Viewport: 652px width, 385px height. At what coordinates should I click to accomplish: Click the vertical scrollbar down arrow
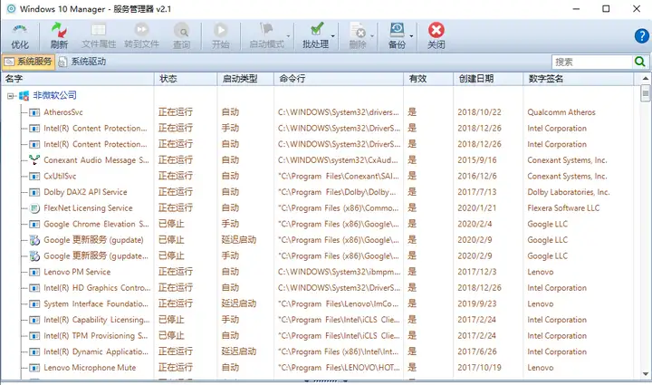(x=645, y=374)
